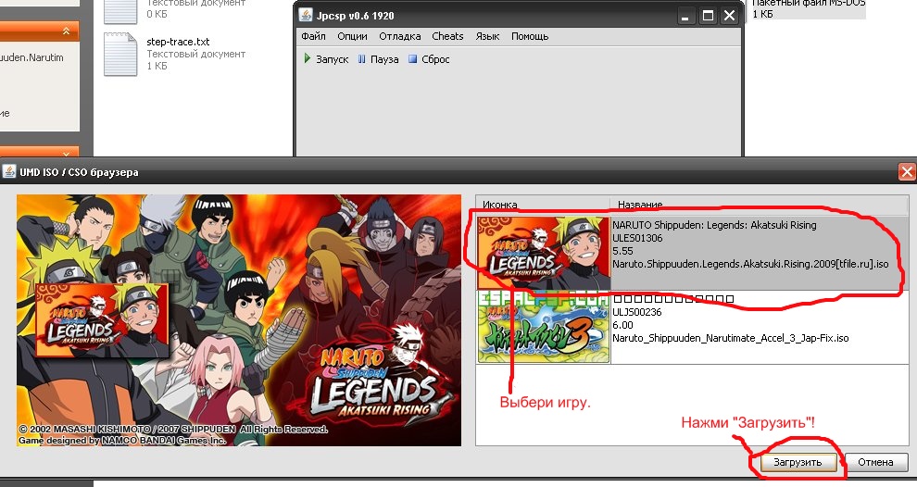Close the Jpcsp v0.6 window
Screen dimensions: 917x487
click(x=729, y=16)
